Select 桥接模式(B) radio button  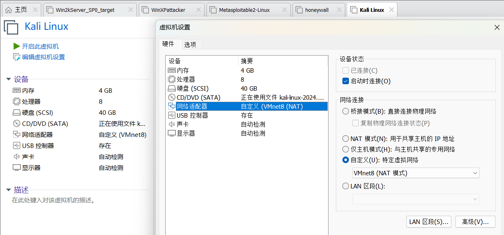click(x=346, y=111)
